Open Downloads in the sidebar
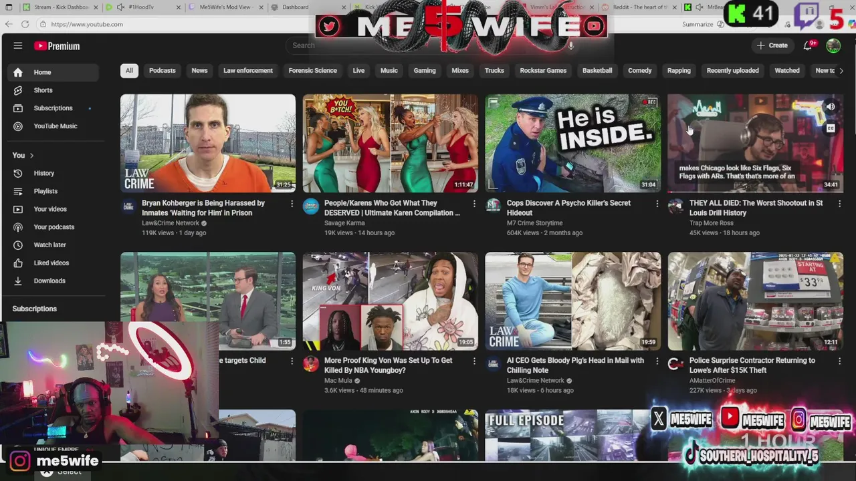The image size is (856, 481). [53, 281]
